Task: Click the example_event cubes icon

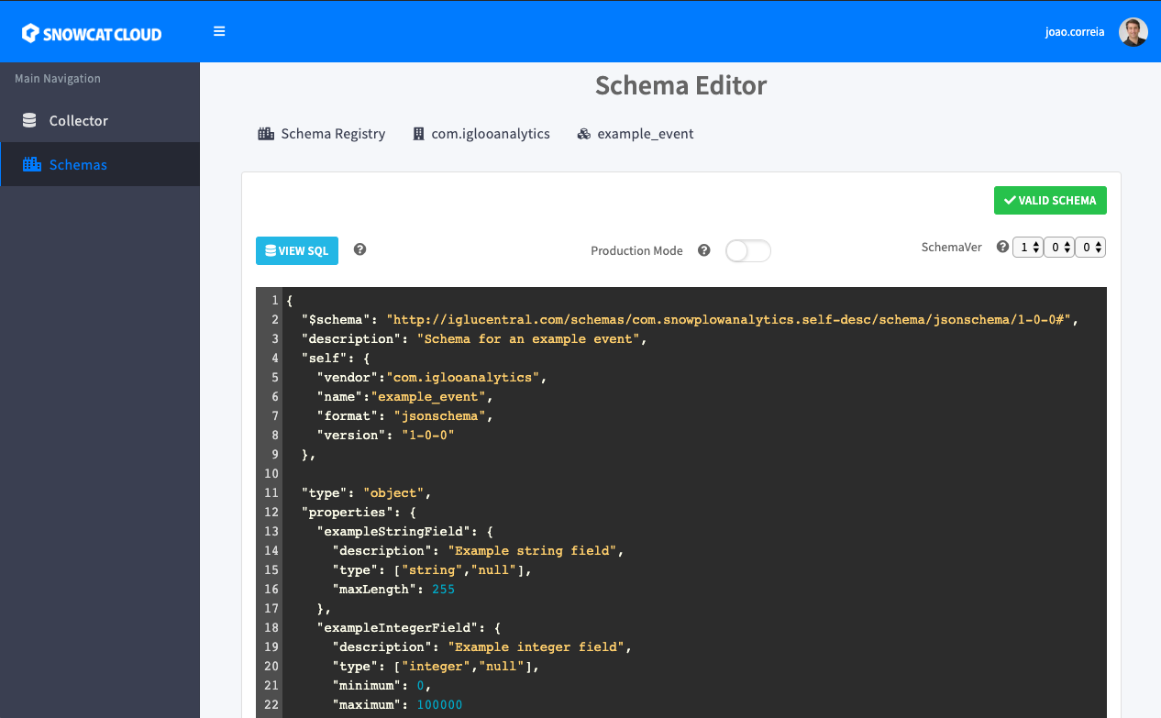Action: click(x=584, y=134)
